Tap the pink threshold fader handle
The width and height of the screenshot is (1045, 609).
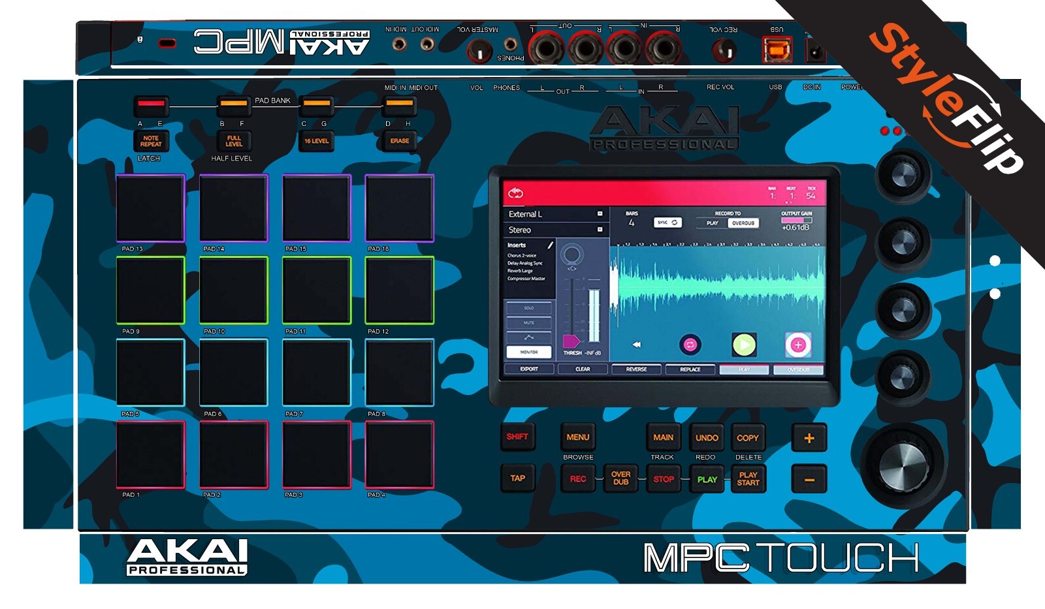coord(570,341)
